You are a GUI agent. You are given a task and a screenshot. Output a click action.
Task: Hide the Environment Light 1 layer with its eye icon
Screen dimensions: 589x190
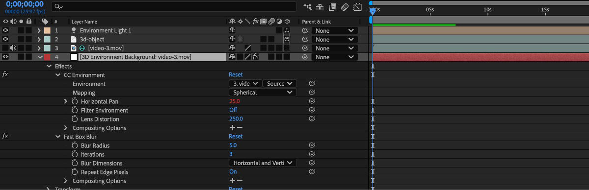[5, 30]
